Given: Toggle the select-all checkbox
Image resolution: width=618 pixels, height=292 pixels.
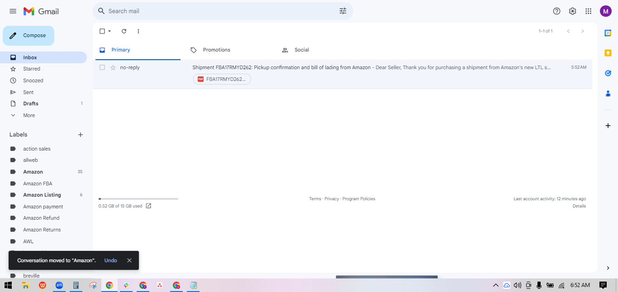Looking at the screenshot, I should click(x=102, y=31).
